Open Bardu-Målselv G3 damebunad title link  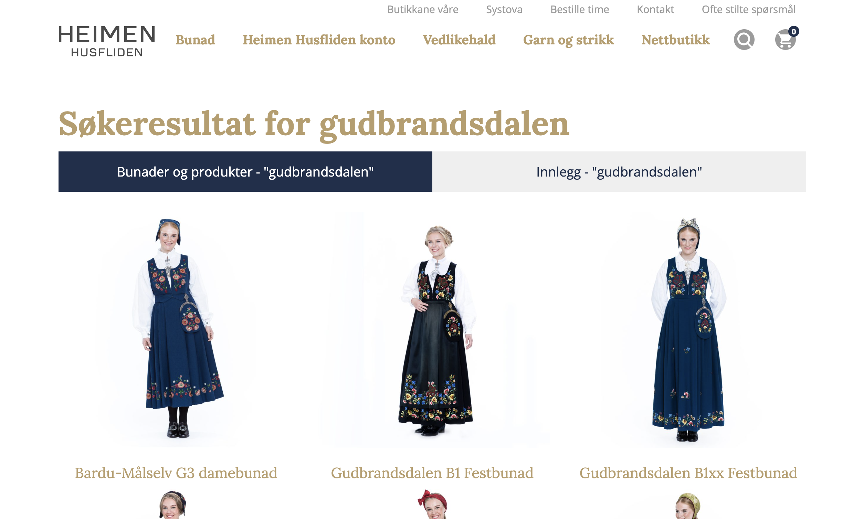click(x=176, y=473)
